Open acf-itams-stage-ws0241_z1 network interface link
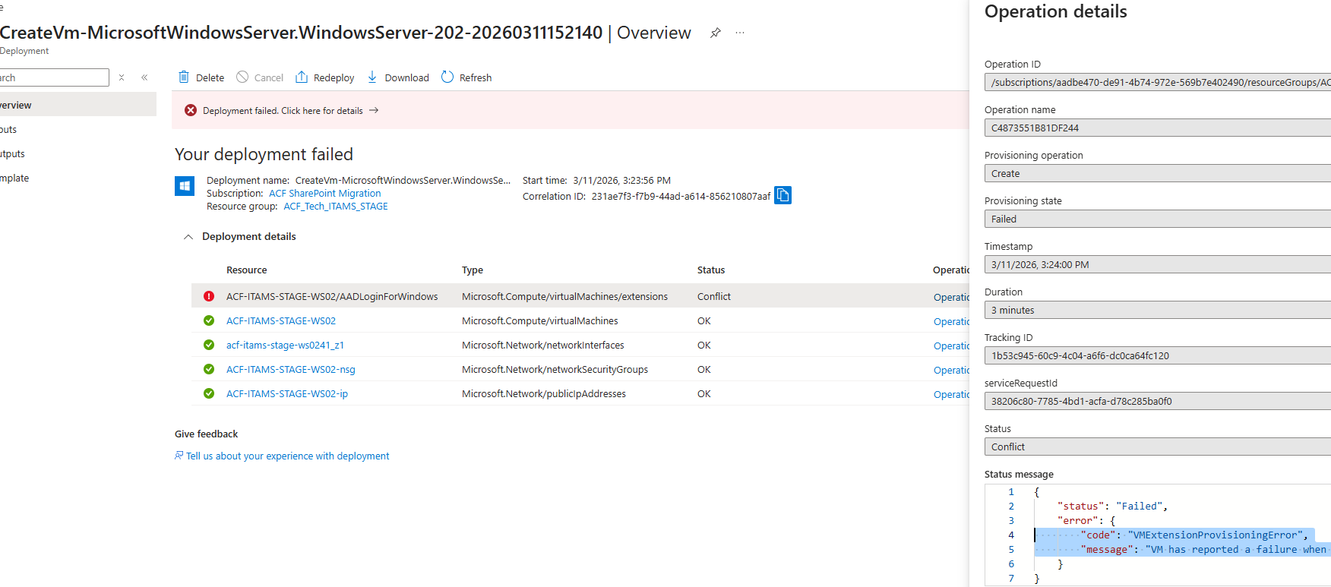Image resolution: width=1331 pixels, height=587 pixels. 285,346
